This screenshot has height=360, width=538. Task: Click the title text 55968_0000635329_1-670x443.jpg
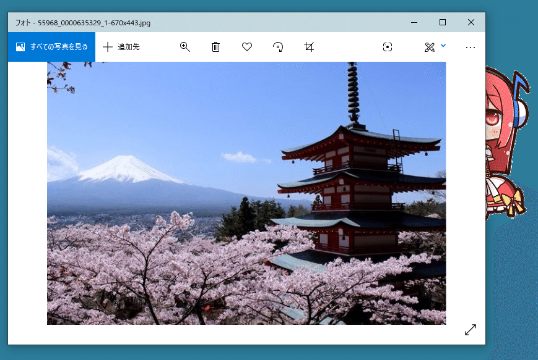pyautogui.click(x=94, y=23)
